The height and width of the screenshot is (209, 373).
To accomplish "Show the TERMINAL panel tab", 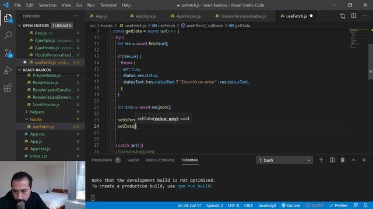I will point(190,160).
